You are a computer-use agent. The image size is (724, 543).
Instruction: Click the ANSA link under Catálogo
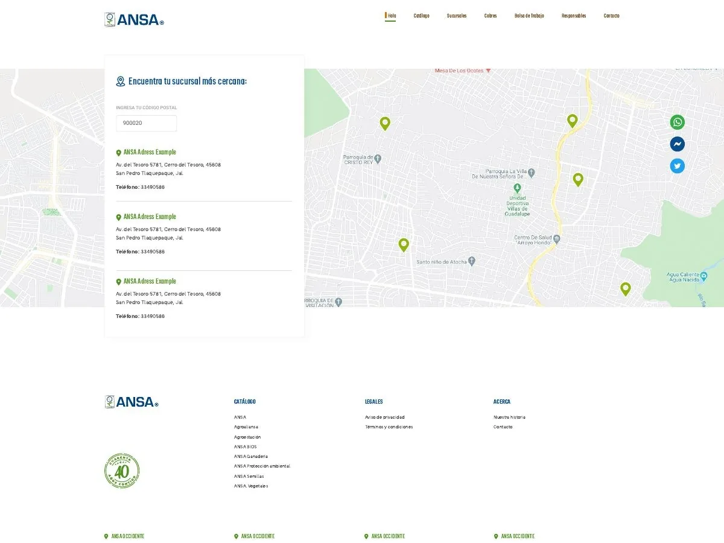(240, 418)
